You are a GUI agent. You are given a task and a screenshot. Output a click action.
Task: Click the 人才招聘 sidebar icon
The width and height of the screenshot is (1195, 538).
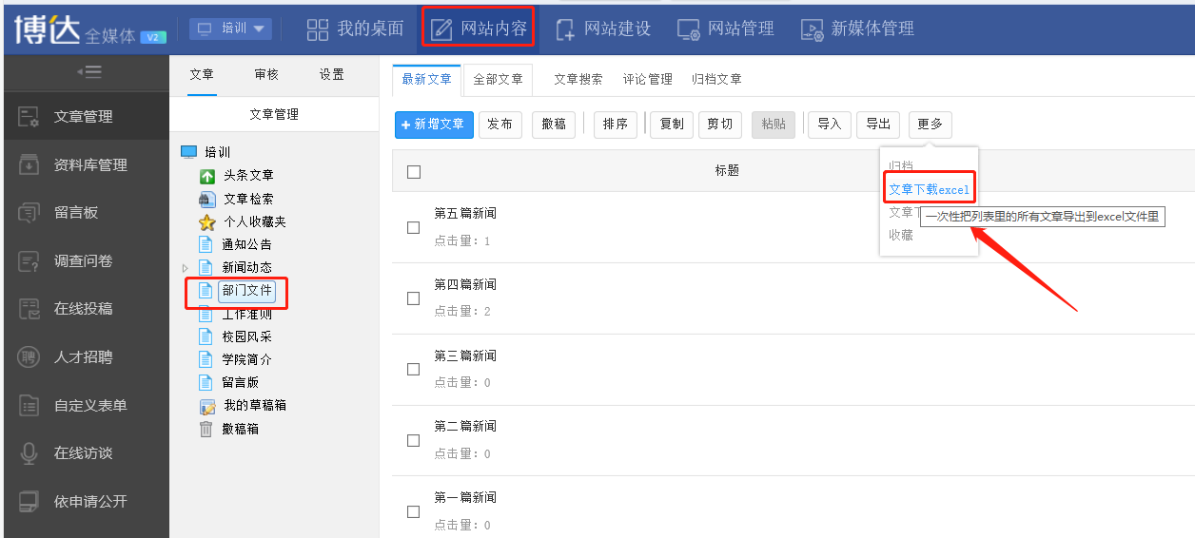tap(29, 357)
